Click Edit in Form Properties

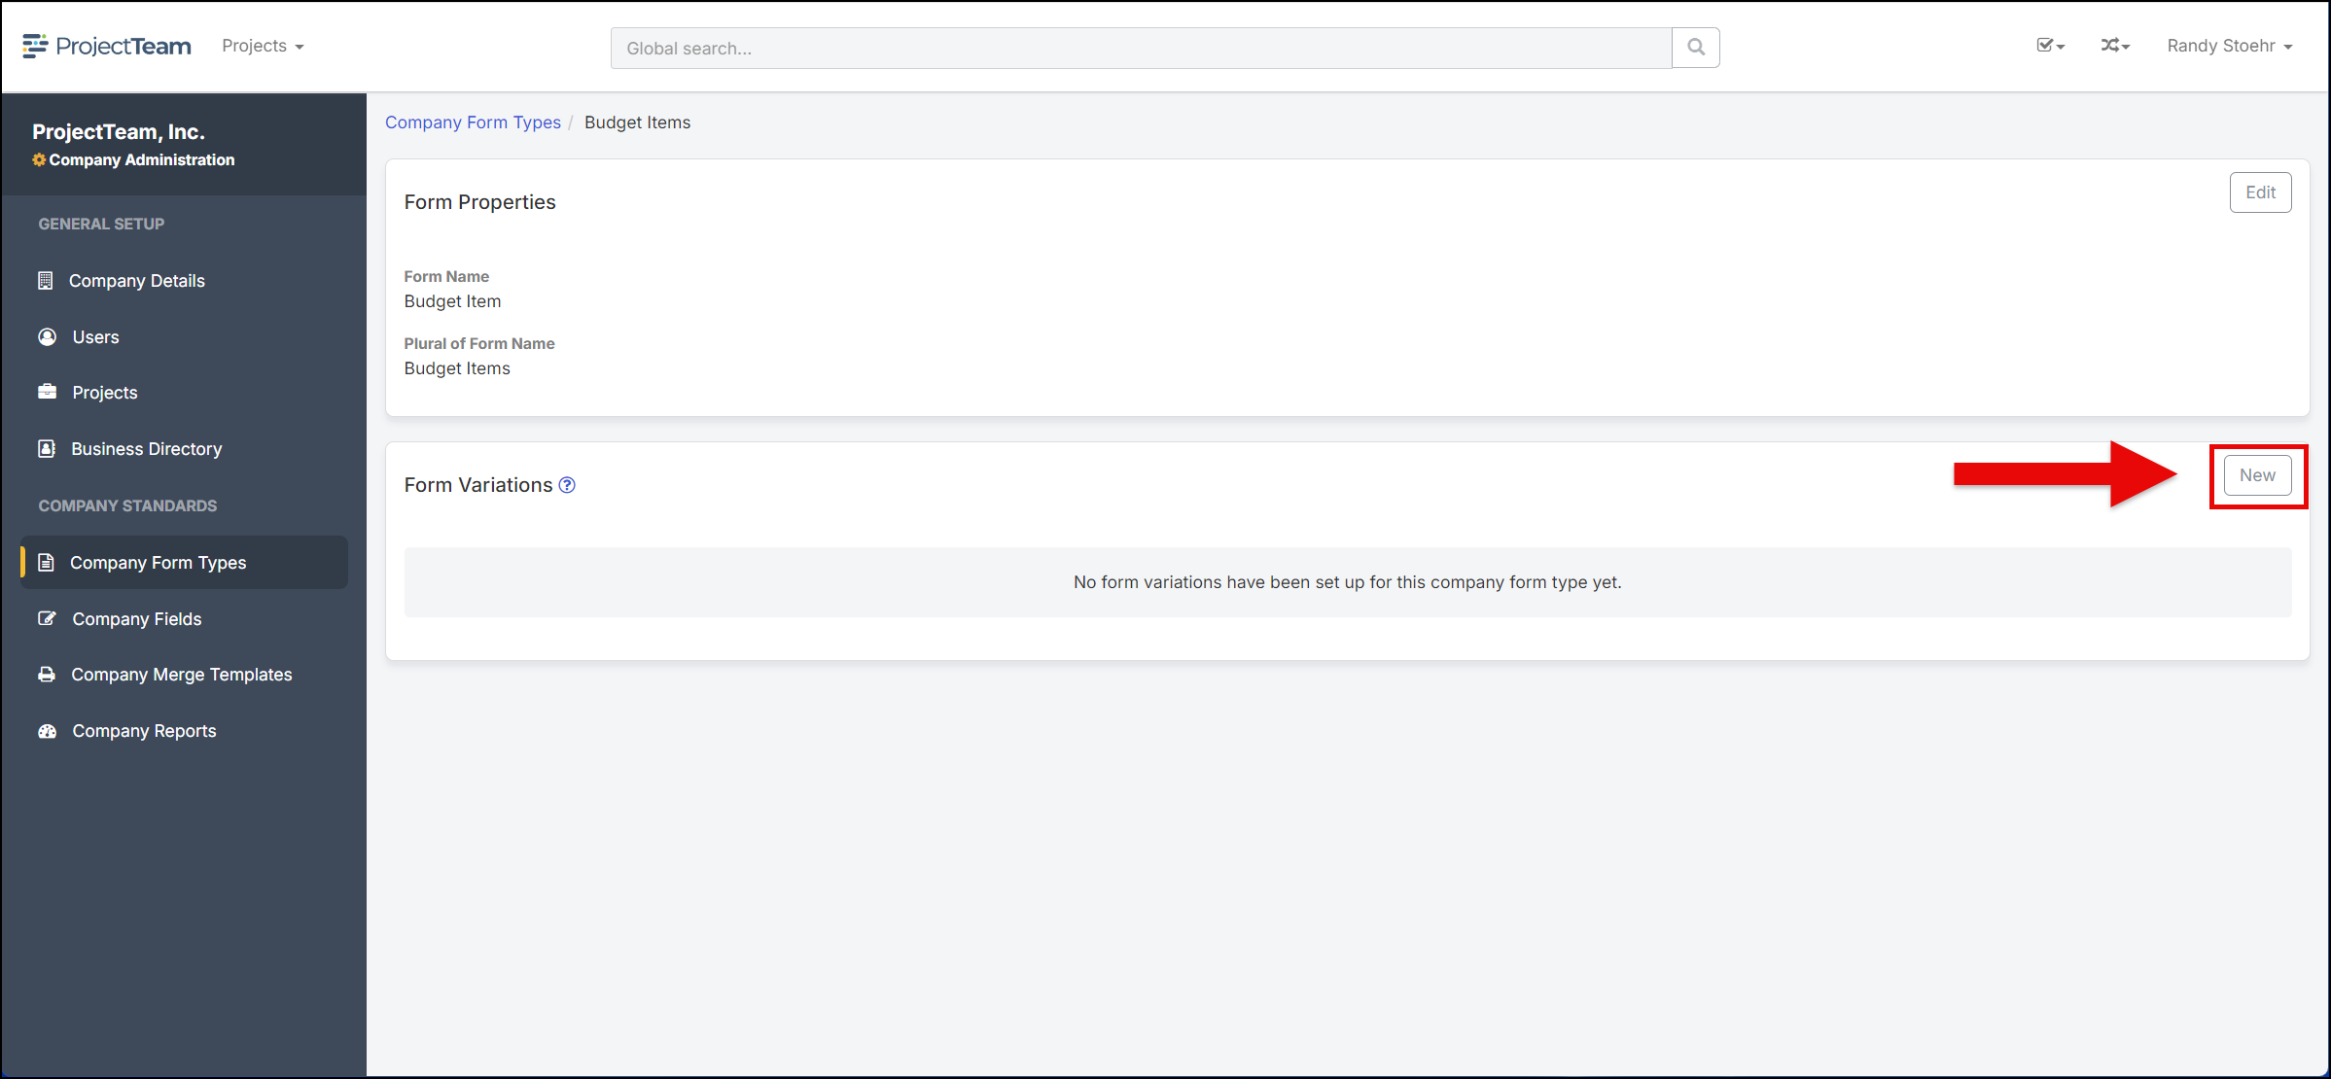tap(2260, 192)
